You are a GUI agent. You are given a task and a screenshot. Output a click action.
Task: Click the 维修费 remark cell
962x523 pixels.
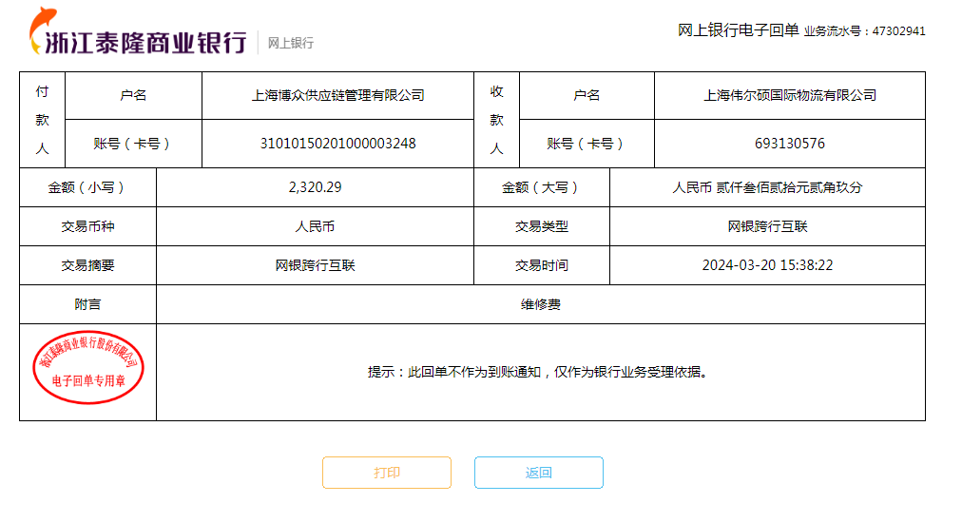tap(540, 304)
